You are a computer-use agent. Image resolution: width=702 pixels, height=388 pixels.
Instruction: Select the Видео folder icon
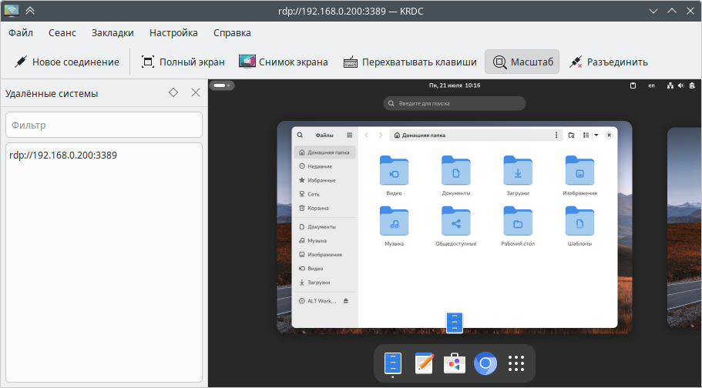point(394,170)
